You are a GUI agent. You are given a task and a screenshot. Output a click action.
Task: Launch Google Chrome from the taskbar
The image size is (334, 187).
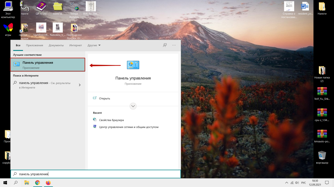[x=37, y=183]
